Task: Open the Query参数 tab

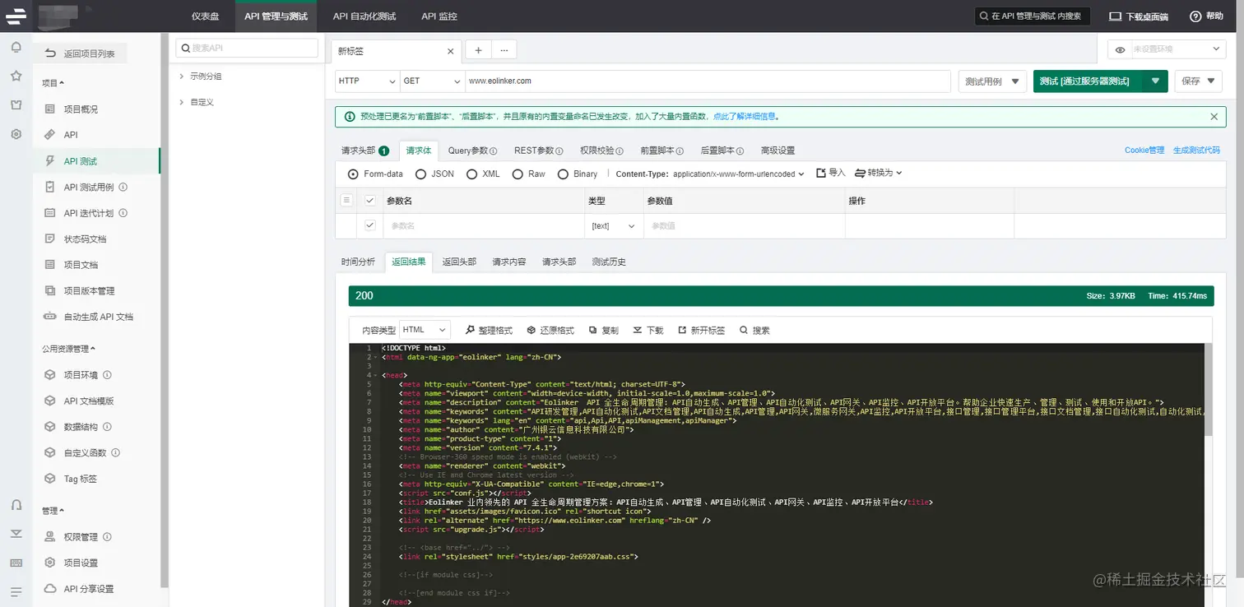Action: click(x=471, y=151)
